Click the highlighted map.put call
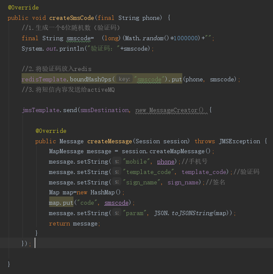Screen dimensions: 273x274 [61, 203]
